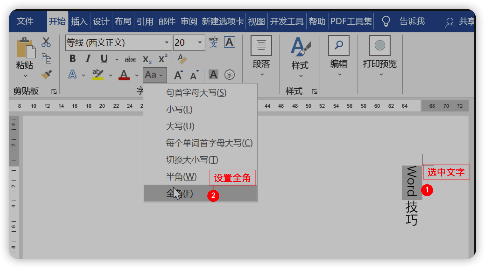Image resolution: width=485 pixels, height=268 pixels.
Task: Expand the font color arrow
Action: [137, 75]
